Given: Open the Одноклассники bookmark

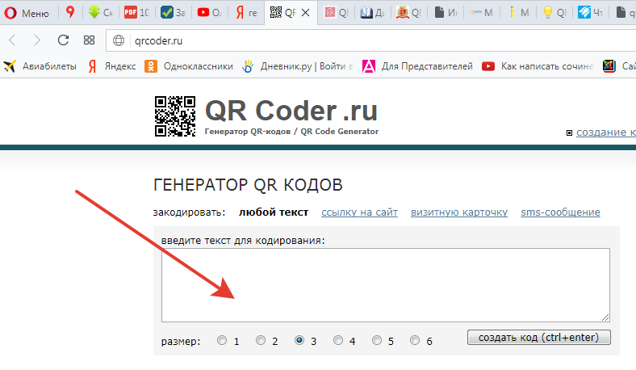Looking at the screenshot, I should point(189,66).
